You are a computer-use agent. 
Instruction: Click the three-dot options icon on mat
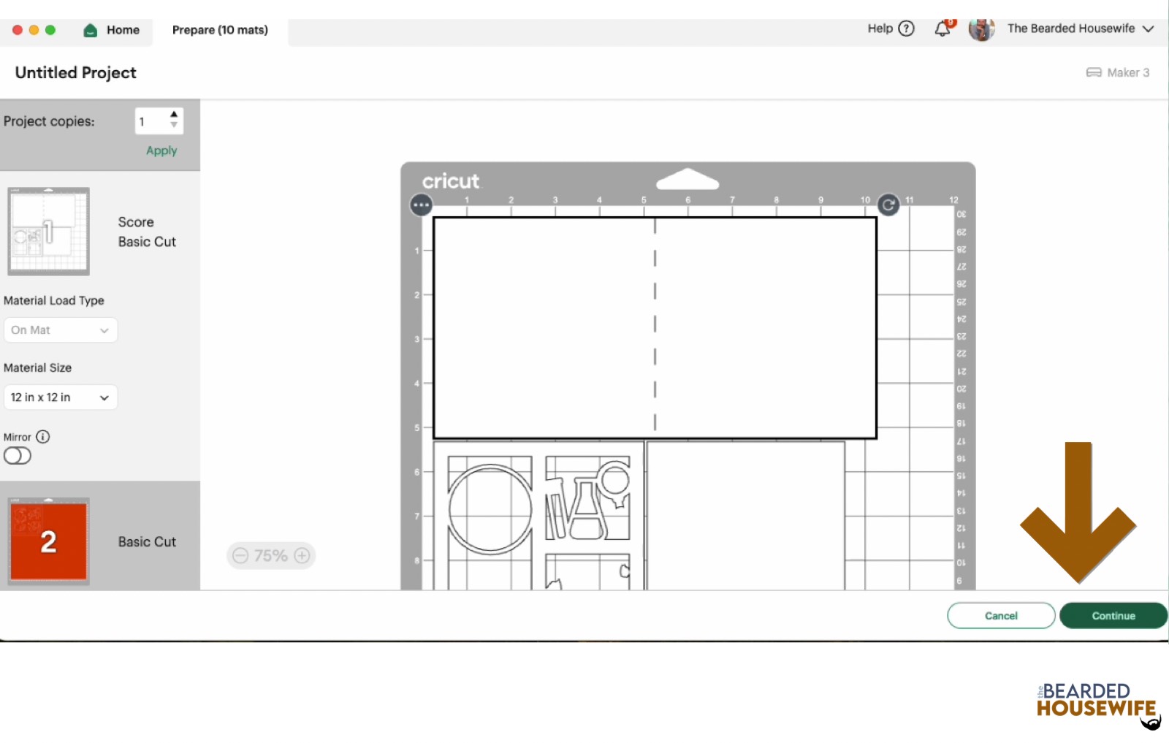[x=421, y=205]
